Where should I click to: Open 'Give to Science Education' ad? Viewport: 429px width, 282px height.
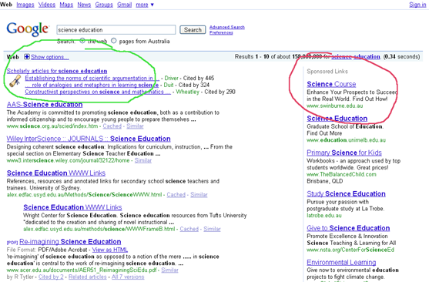coord(348,228)
